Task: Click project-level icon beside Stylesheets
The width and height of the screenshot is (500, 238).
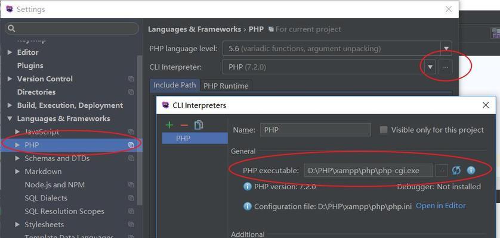Action: click(131, 225)
